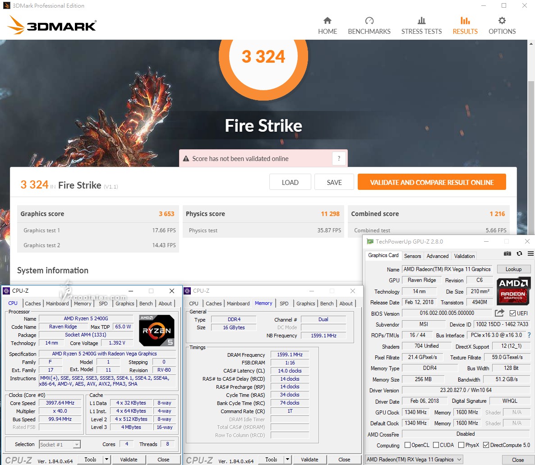Toggle the UEFI checkbox in GPU-Z
Image resolution: width=535 pixels, height=465 pixels.
512,313
